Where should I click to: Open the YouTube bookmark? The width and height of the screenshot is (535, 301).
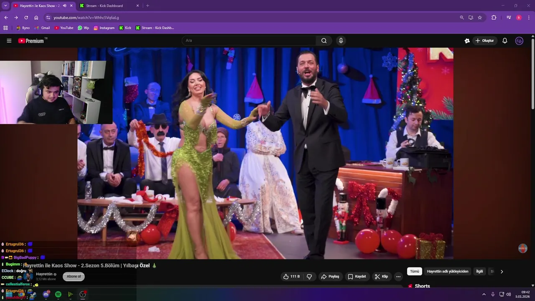point(64,28)
